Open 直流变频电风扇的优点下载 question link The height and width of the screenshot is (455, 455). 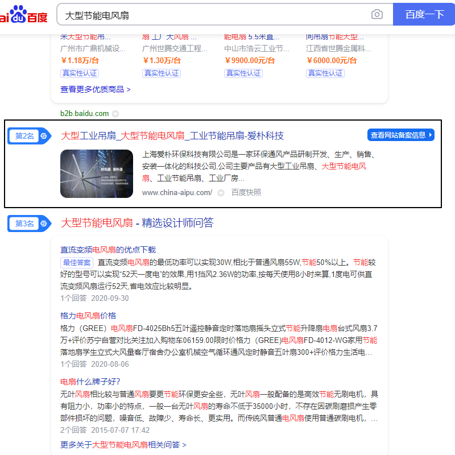pyautogui.click(x=108, y=250)
